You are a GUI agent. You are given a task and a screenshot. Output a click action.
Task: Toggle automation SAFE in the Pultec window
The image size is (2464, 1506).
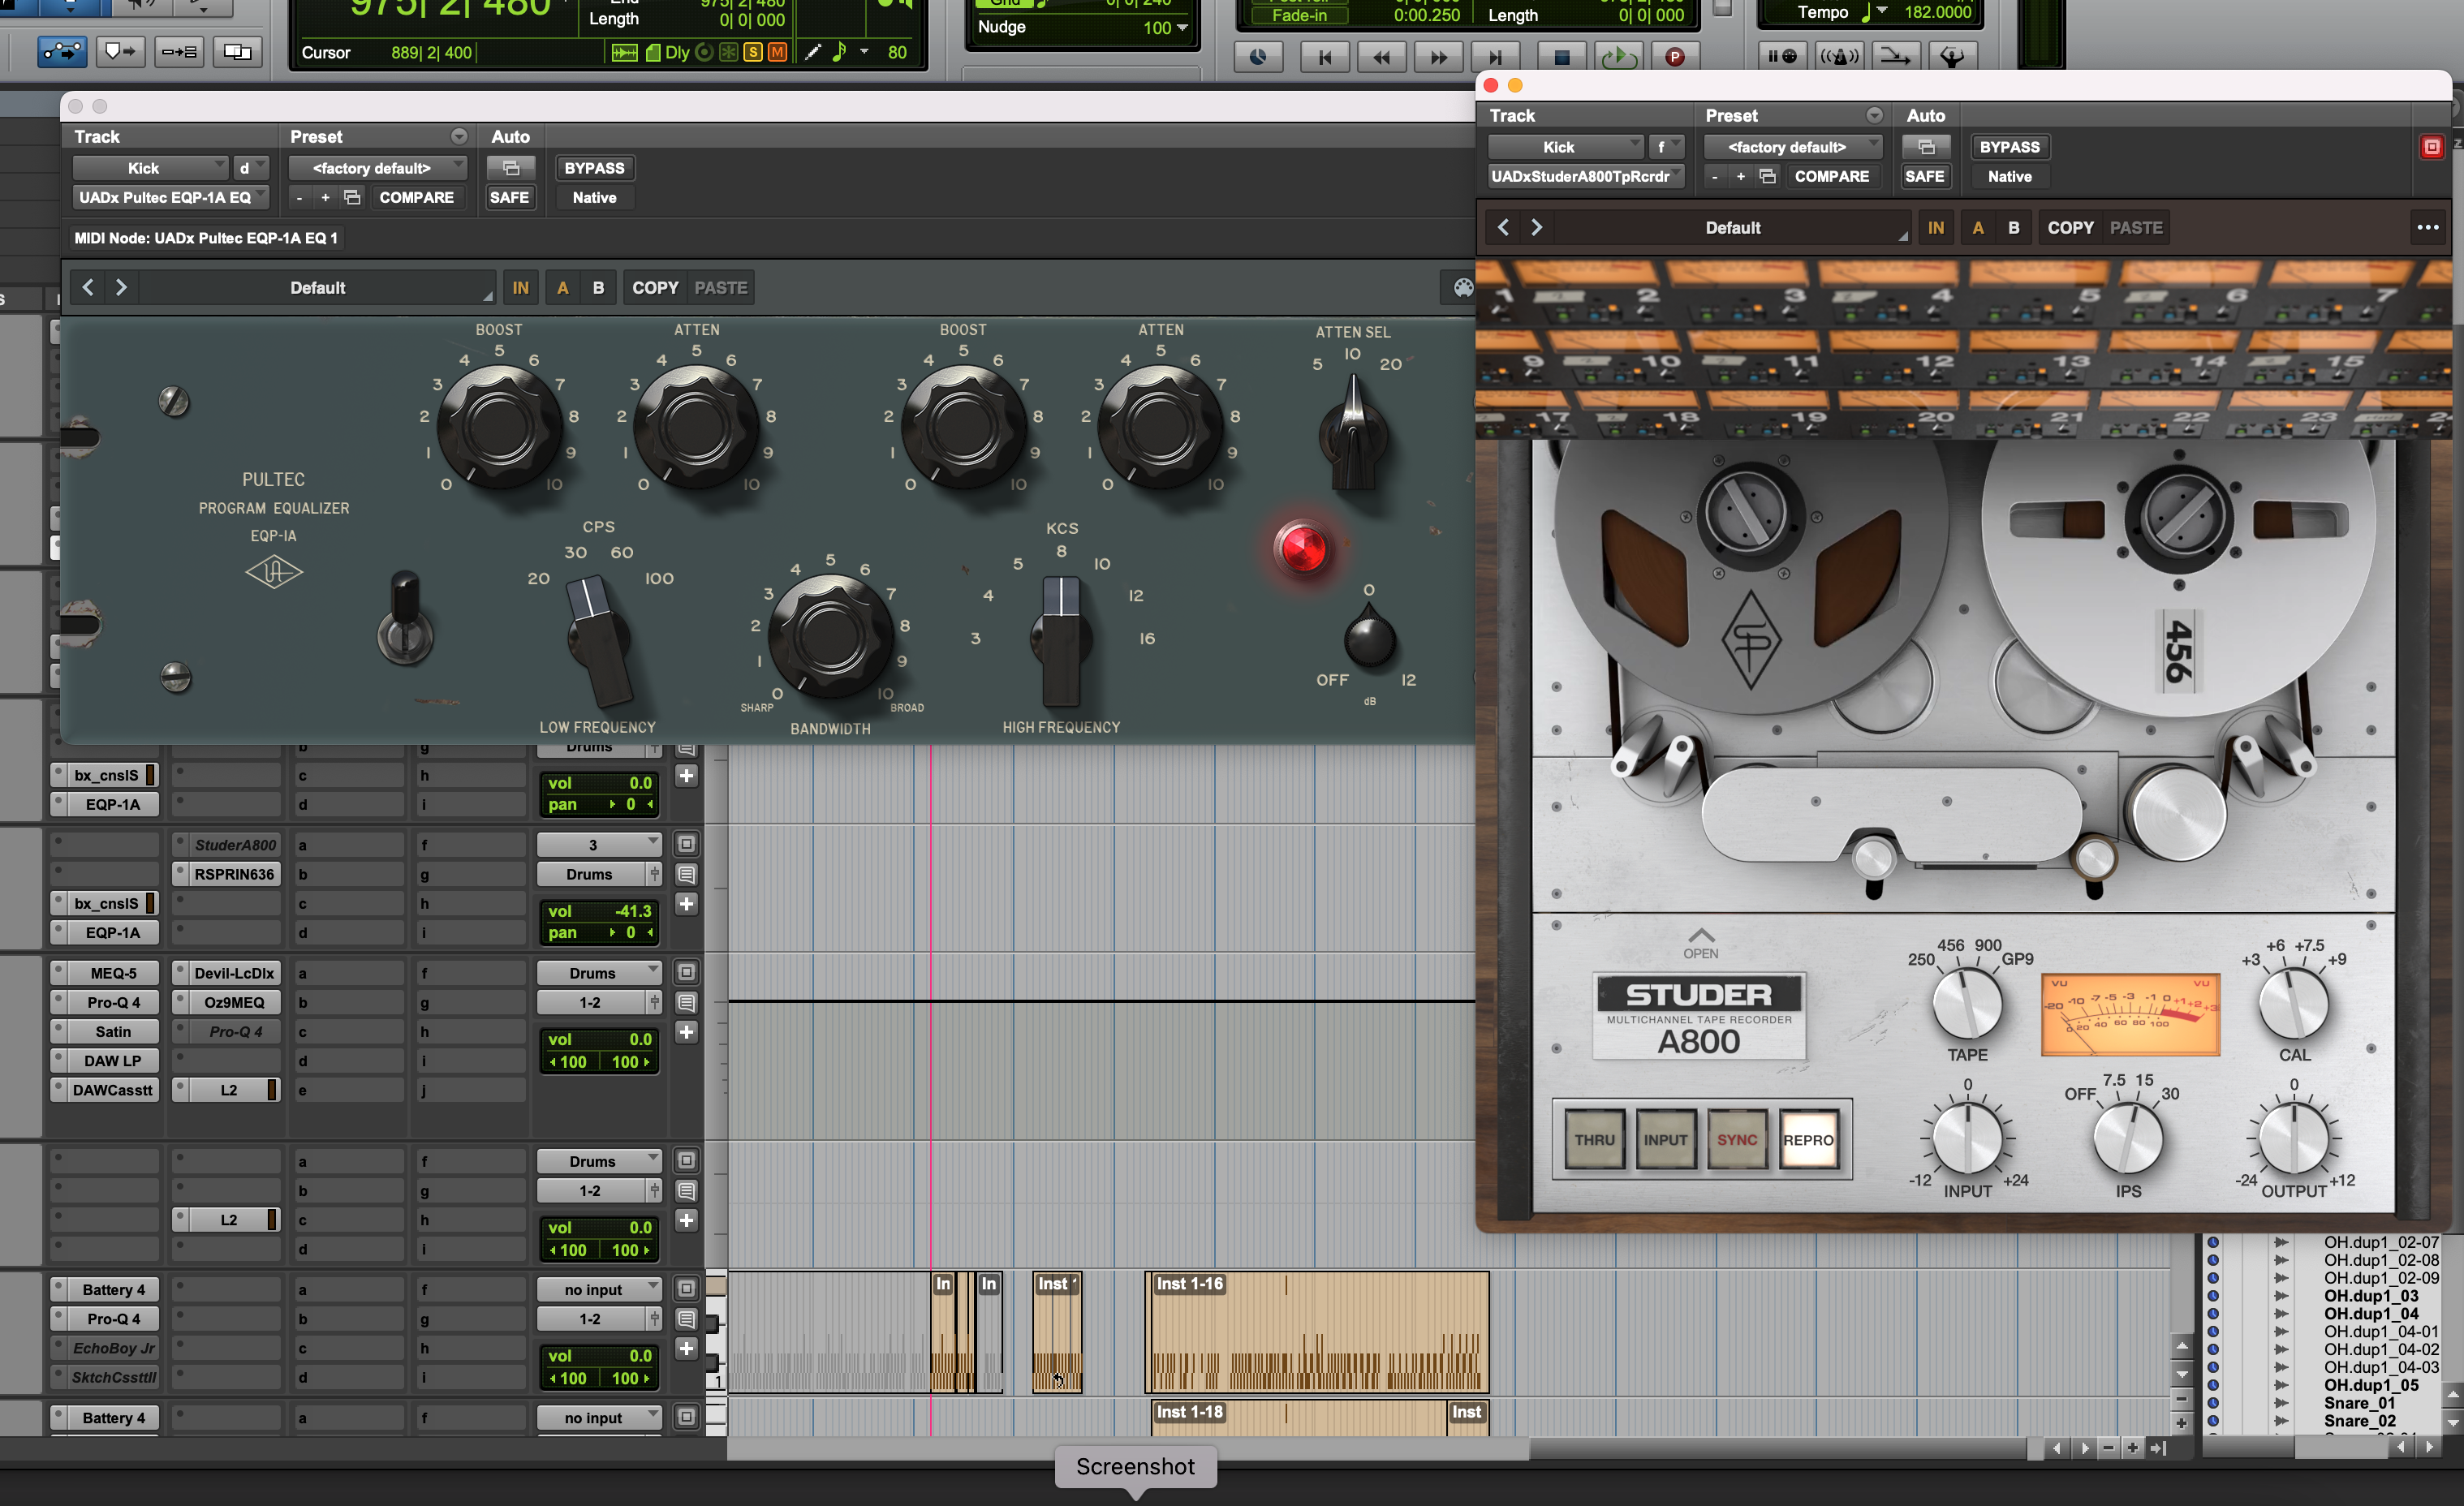(509, 197)
